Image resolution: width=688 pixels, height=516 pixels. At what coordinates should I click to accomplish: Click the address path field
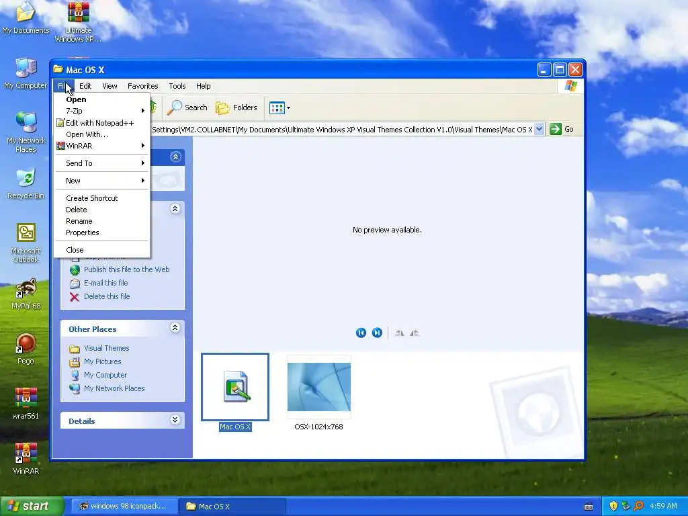click(x=342, y=130)
